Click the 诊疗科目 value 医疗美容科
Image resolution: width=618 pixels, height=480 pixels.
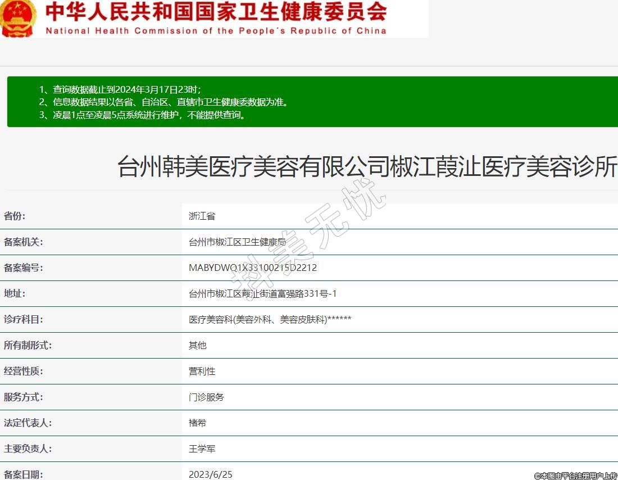click(270, 320)
